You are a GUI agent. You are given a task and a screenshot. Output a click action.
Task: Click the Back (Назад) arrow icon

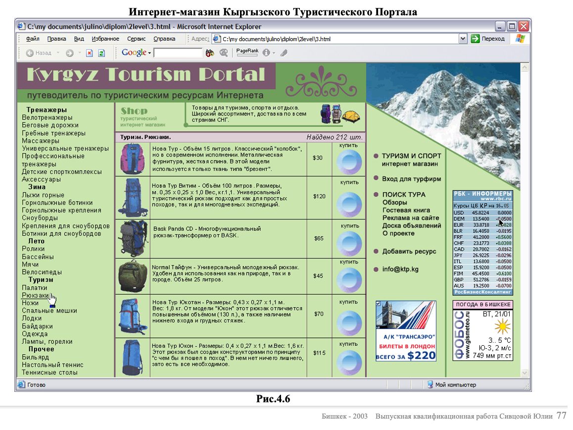click(30, 53)
